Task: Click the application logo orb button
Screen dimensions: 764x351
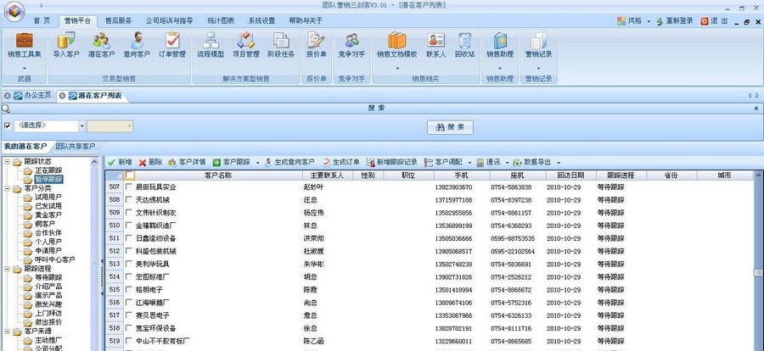Action: point(16,12)
